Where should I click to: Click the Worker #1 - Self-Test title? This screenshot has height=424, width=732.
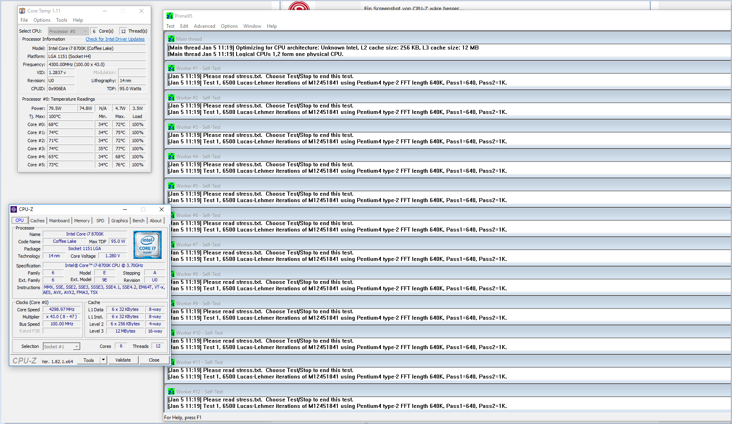pyautogui.click(x=198, y=68)
